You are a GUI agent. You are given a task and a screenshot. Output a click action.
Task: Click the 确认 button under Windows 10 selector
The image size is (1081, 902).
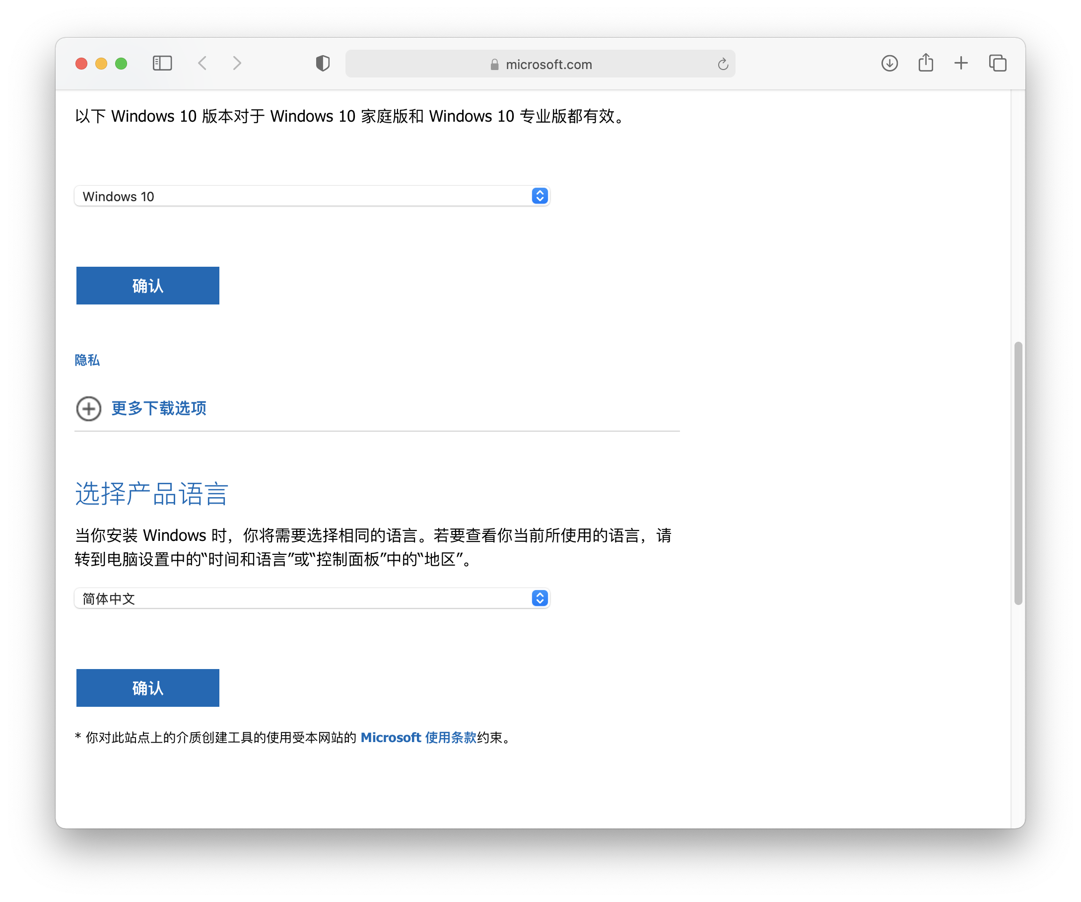point(148,286)
